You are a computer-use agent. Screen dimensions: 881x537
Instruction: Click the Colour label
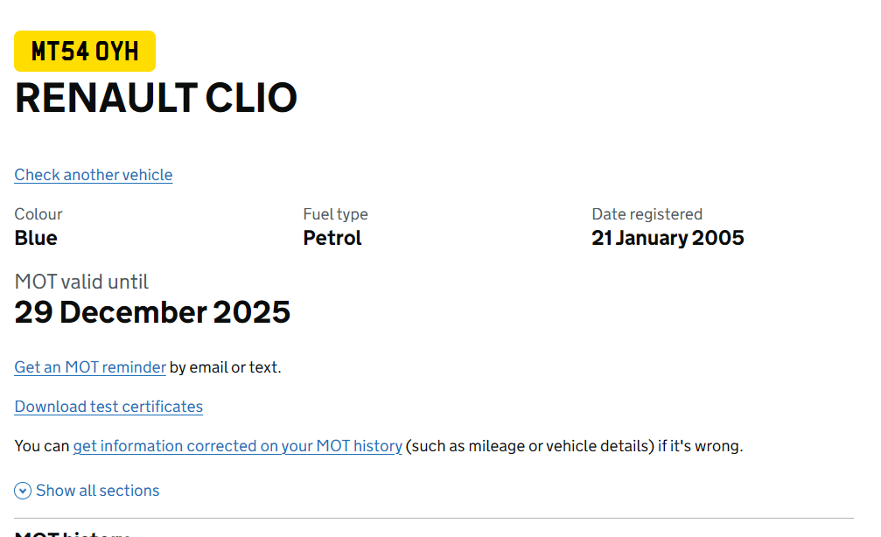[38, 214]
